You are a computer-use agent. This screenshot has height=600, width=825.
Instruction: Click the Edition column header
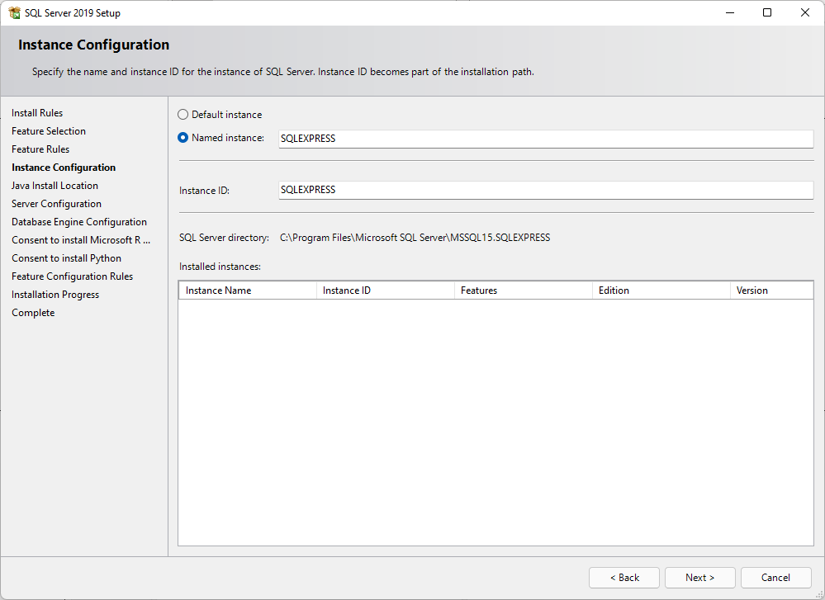tap(661, 291)
